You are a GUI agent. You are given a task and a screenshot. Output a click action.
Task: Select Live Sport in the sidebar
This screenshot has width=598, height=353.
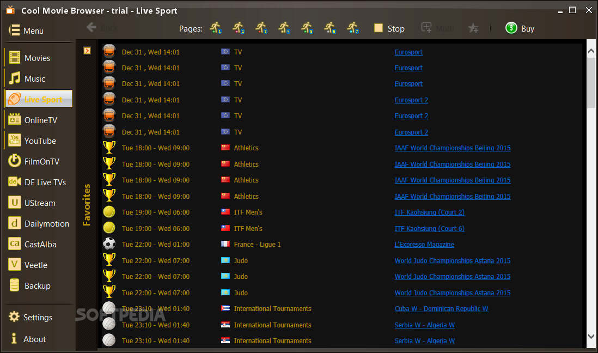point(39,99)
